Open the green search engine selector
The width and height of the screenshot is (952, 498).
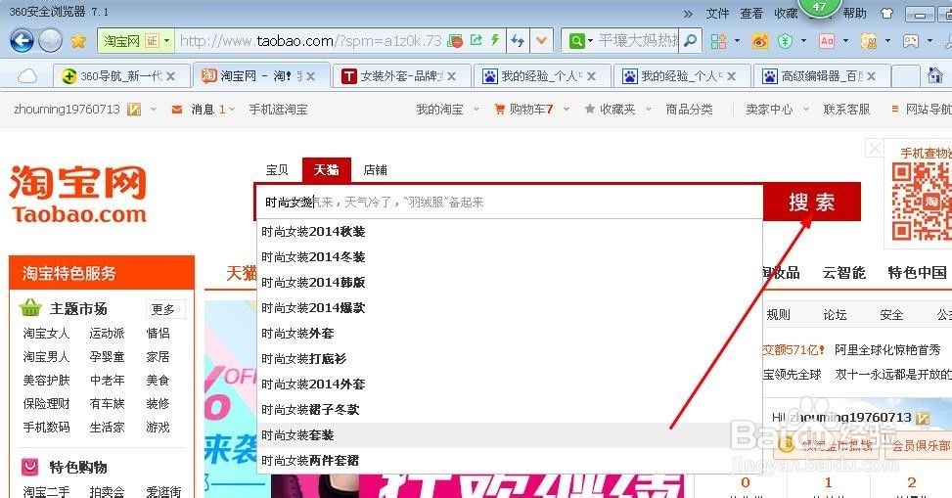[x=580, y=41]
